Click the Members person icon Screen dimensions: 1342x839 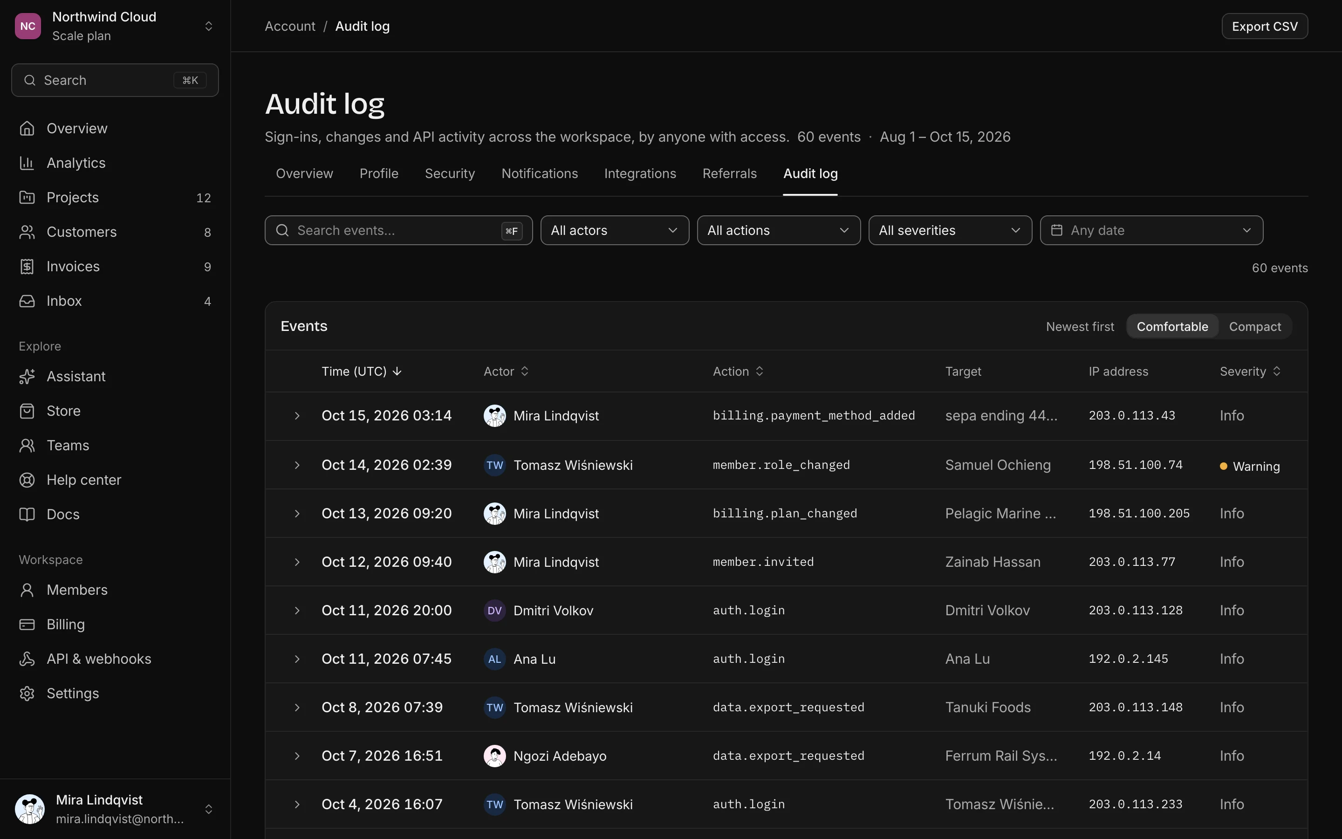pyautogui.click(x=27, y=590)
